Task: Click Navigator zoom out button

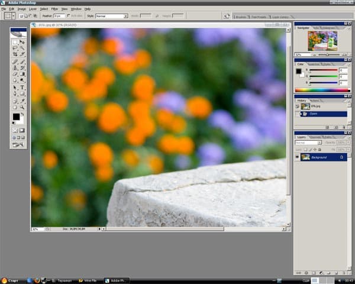Action: click(314, 54)
